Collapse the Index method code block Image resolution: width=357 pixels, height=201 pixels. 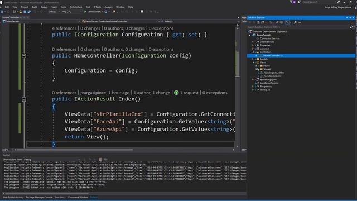click(23, 99)
